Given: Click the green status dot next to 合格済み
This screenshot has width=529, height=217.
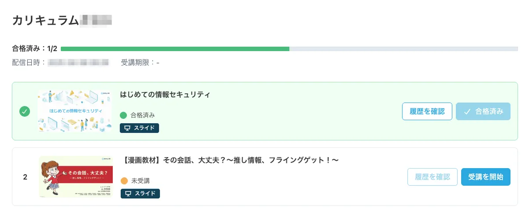Looking at the screenshot, I should point(123,115).
